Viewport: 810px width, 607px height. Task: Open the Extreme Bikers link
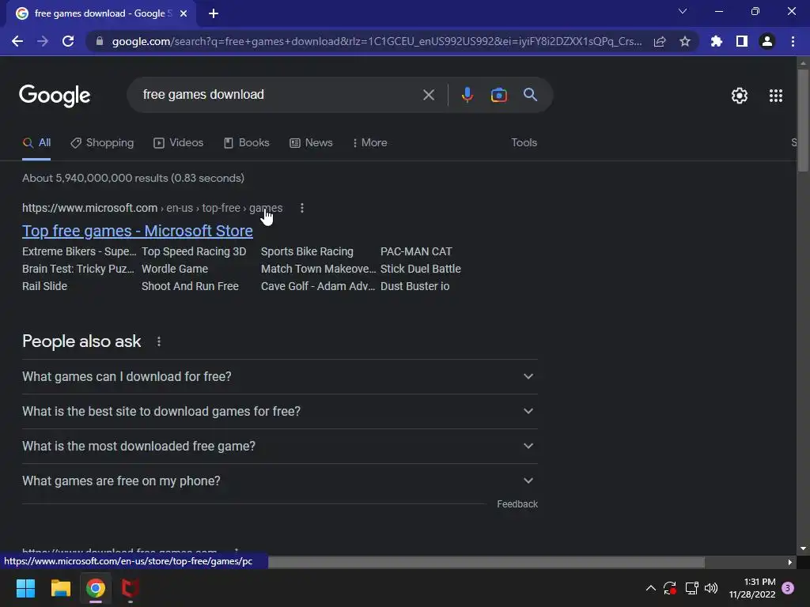tap(79, 251)
